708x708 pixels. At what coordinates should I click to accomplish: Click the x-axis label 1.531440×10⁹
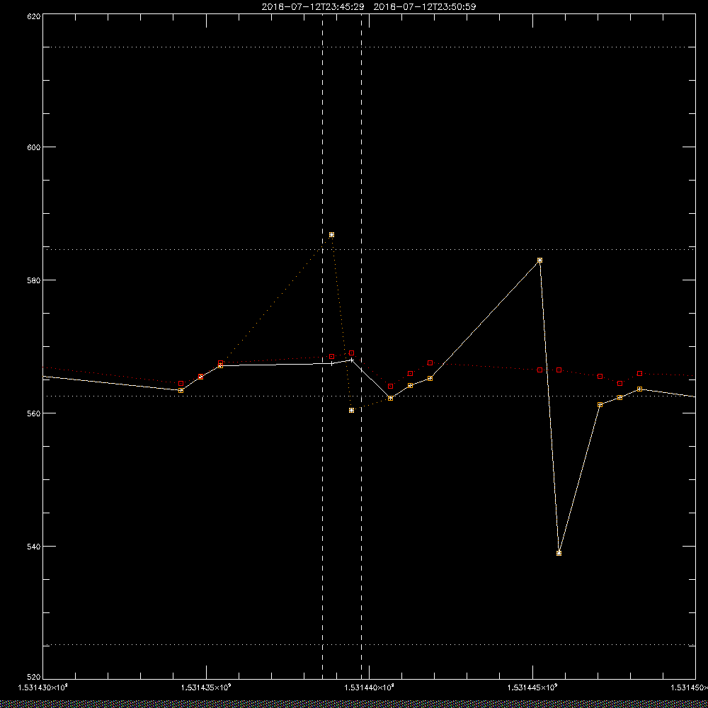(370, 687)
